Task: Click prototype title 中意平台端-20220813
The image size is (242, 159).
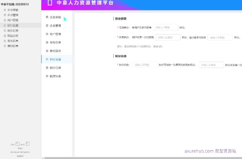Action: [x=15, y=4]
